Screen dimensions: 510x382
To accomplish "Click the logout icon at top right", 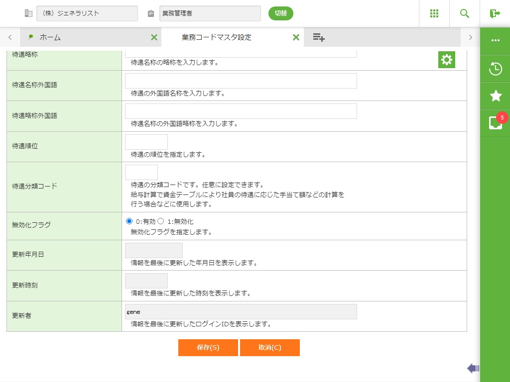I will tap(495, 13).
